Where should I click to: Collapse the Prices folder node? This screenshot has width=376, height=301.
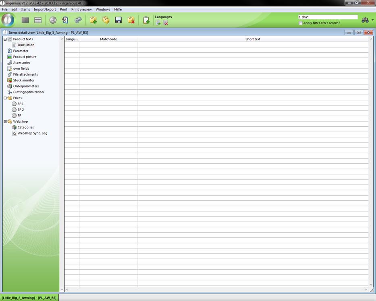pos(5,98)
